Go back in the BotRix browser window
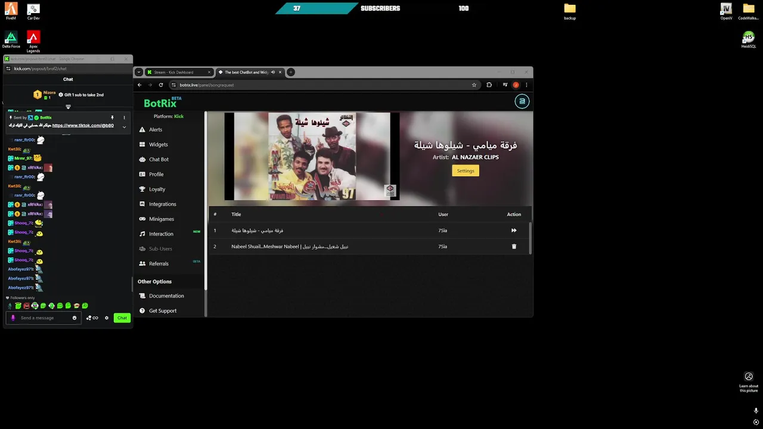 click(139, 85)
